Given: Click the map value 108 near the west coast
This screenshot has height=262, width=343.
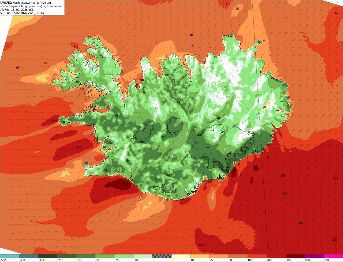Looking at the screenshot, I should [108, 108].
